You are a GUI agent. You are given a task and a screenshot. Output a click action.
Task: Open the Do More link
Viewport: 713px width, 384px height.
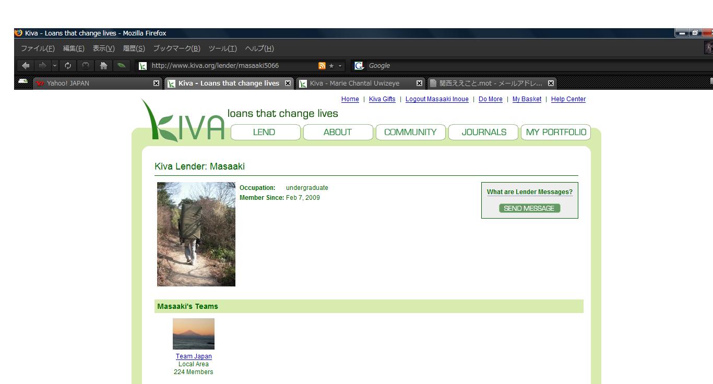[x=491, y=99]
